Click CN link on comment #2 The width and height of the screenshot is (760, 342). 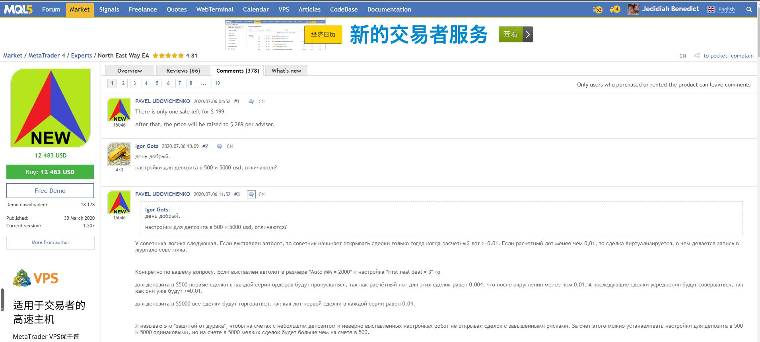click(x=229, y=146)
